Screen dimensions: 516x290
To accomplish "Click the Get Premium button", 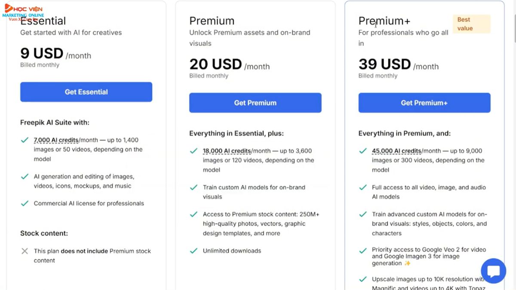I will click(x=255, y=103).
